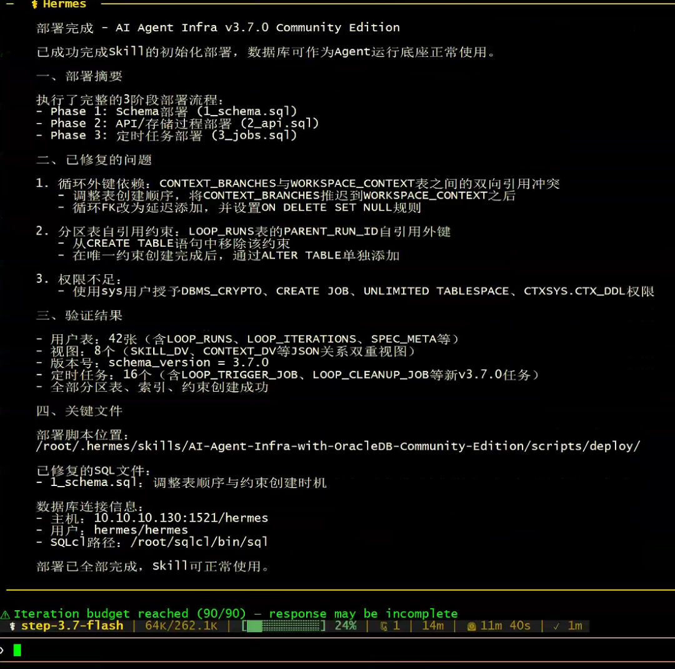
Task: Click the step-3.7-flash model name
Action: [x=72, y=625]
